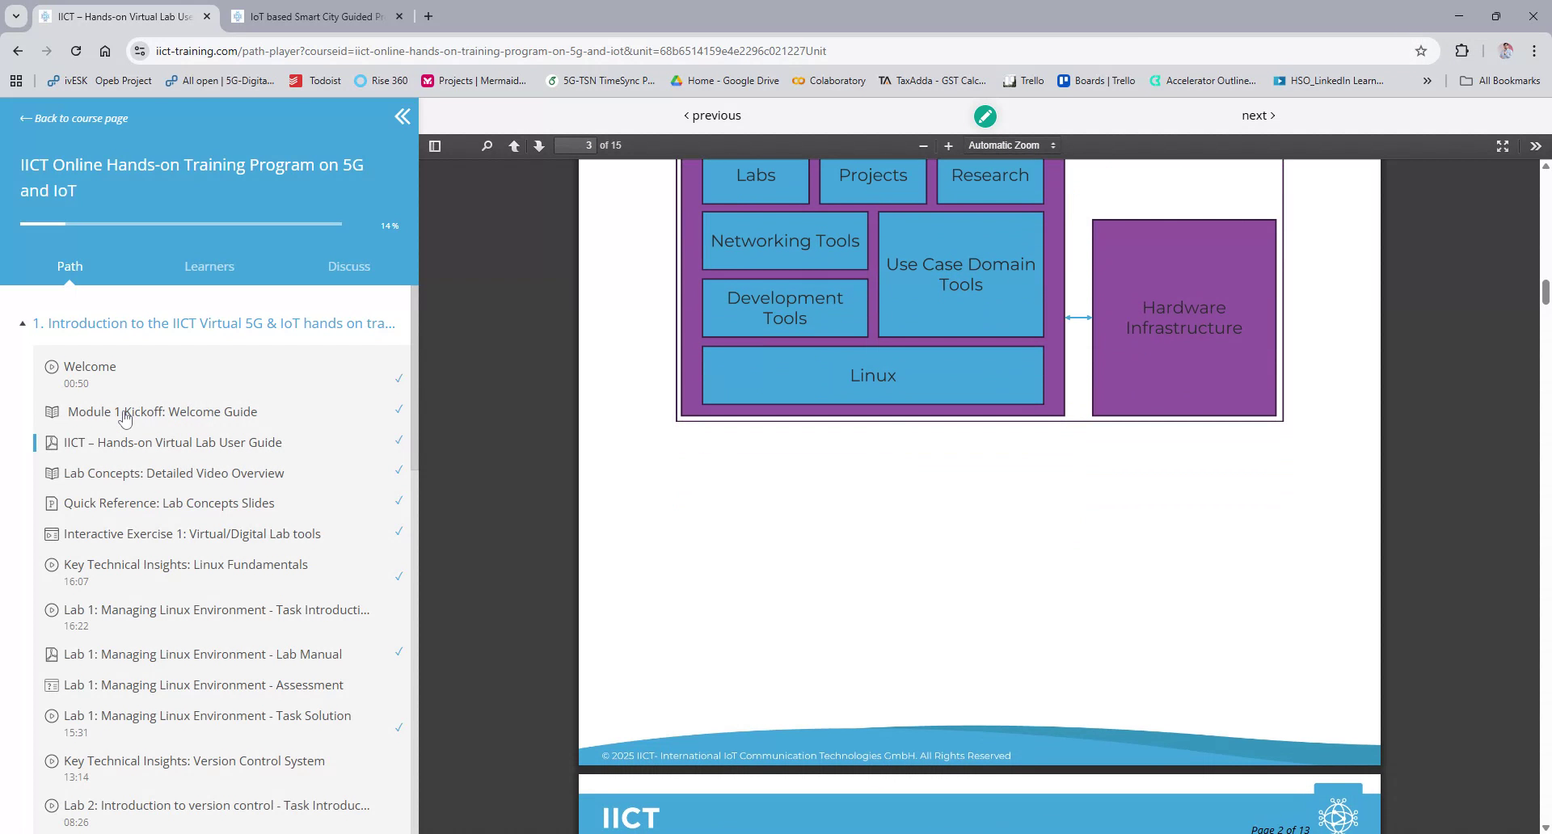The height and width of the screenshot is (834, 1552).
Task: Go to the next unit
Action: click(x=1258, y=116)
